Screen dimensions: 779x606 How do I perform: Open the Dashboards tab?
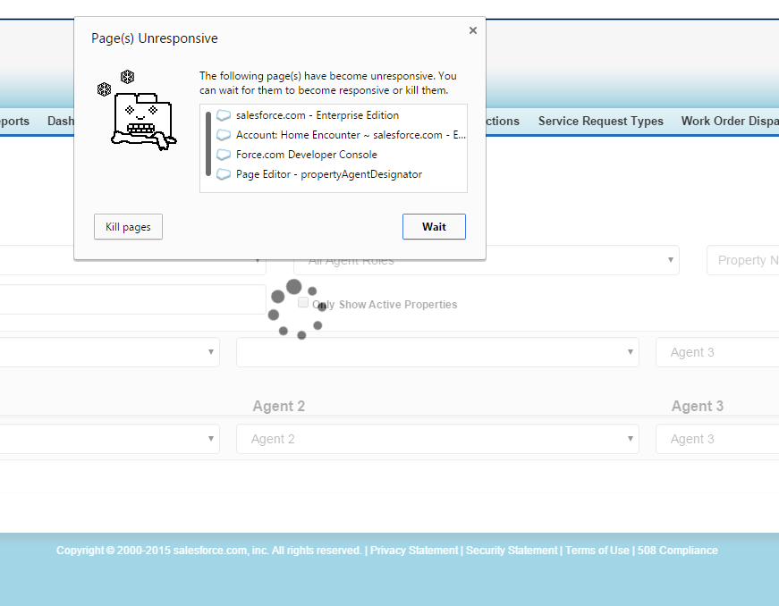click(61, 121)
